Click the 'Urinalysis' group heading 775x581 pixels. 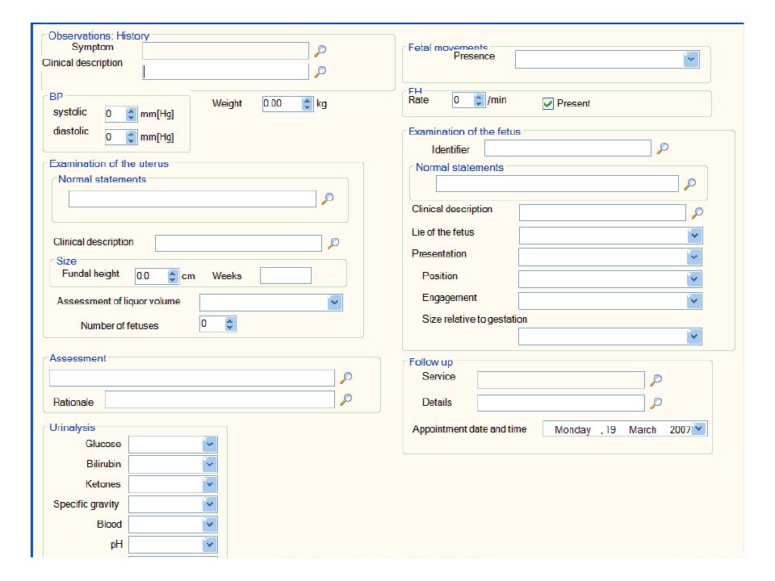(72, 428)
